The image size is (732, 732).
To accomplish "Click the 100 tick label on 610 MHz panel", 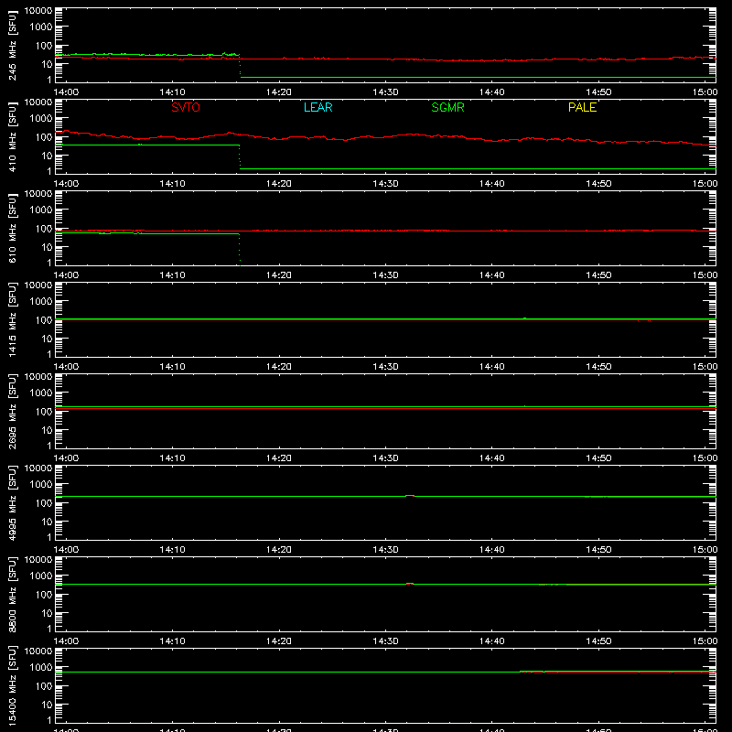I will (44, 229).
